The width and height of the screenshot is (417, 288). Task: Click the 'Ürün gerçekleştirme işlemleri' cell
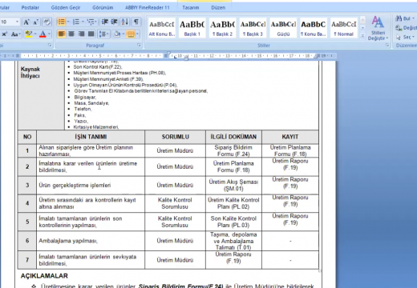[91, 185]
